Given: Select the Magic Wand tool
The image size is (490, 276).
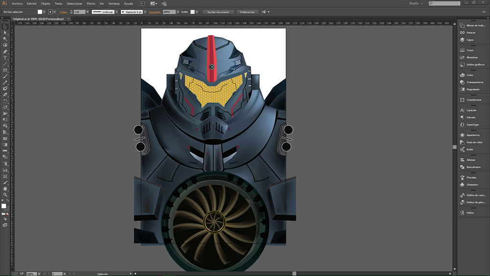Looking at the screenshot, I should [x=5, y=39].
